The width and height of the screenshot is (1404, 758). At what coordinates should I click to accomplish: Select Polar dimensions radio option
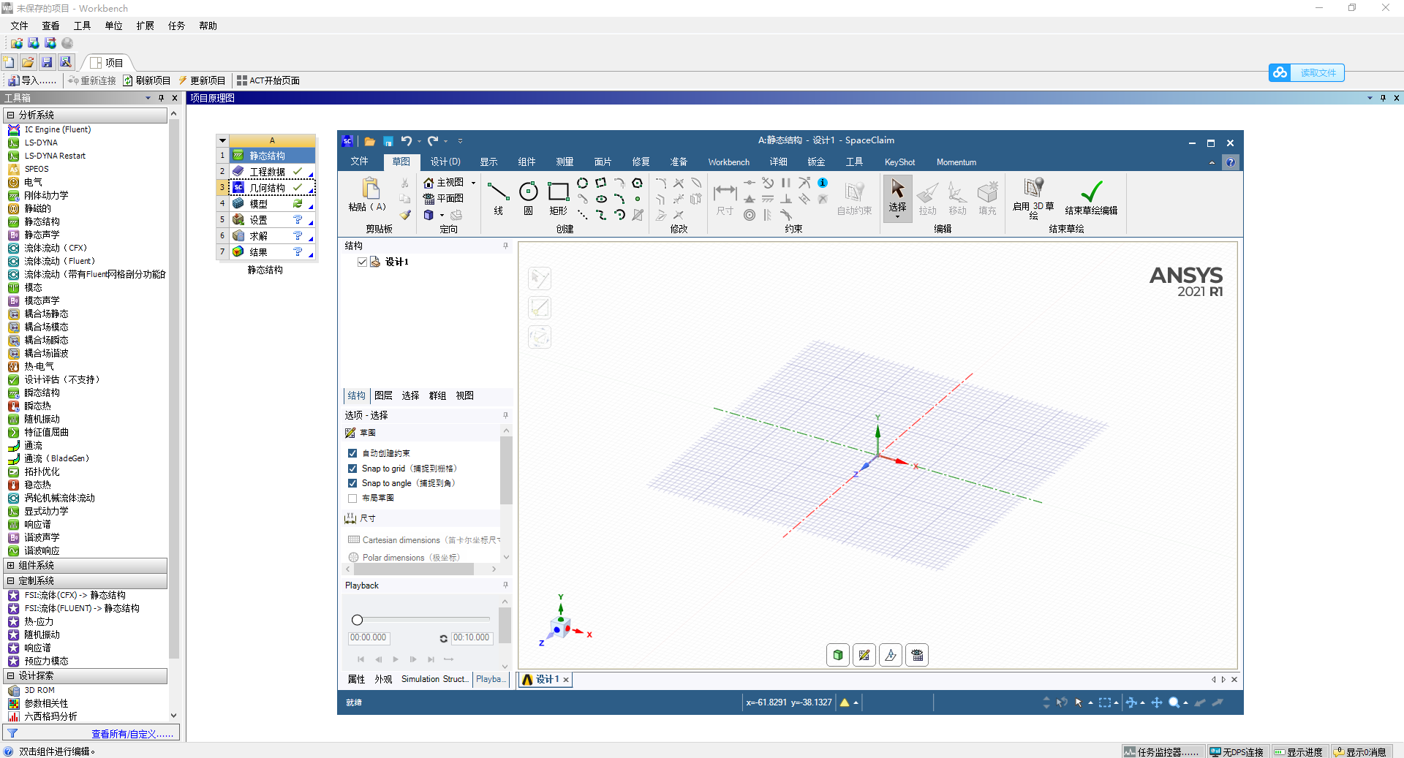[x=404, y=558]
